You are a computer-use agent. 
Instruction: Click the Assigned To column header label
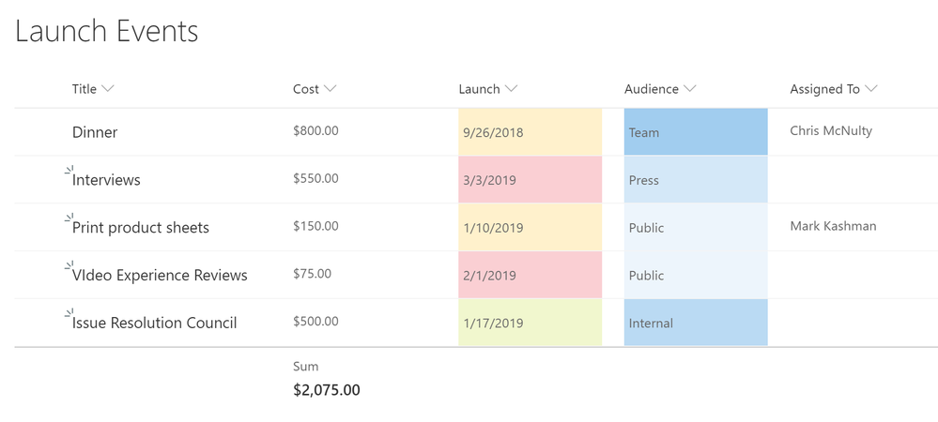pos(825,89)
